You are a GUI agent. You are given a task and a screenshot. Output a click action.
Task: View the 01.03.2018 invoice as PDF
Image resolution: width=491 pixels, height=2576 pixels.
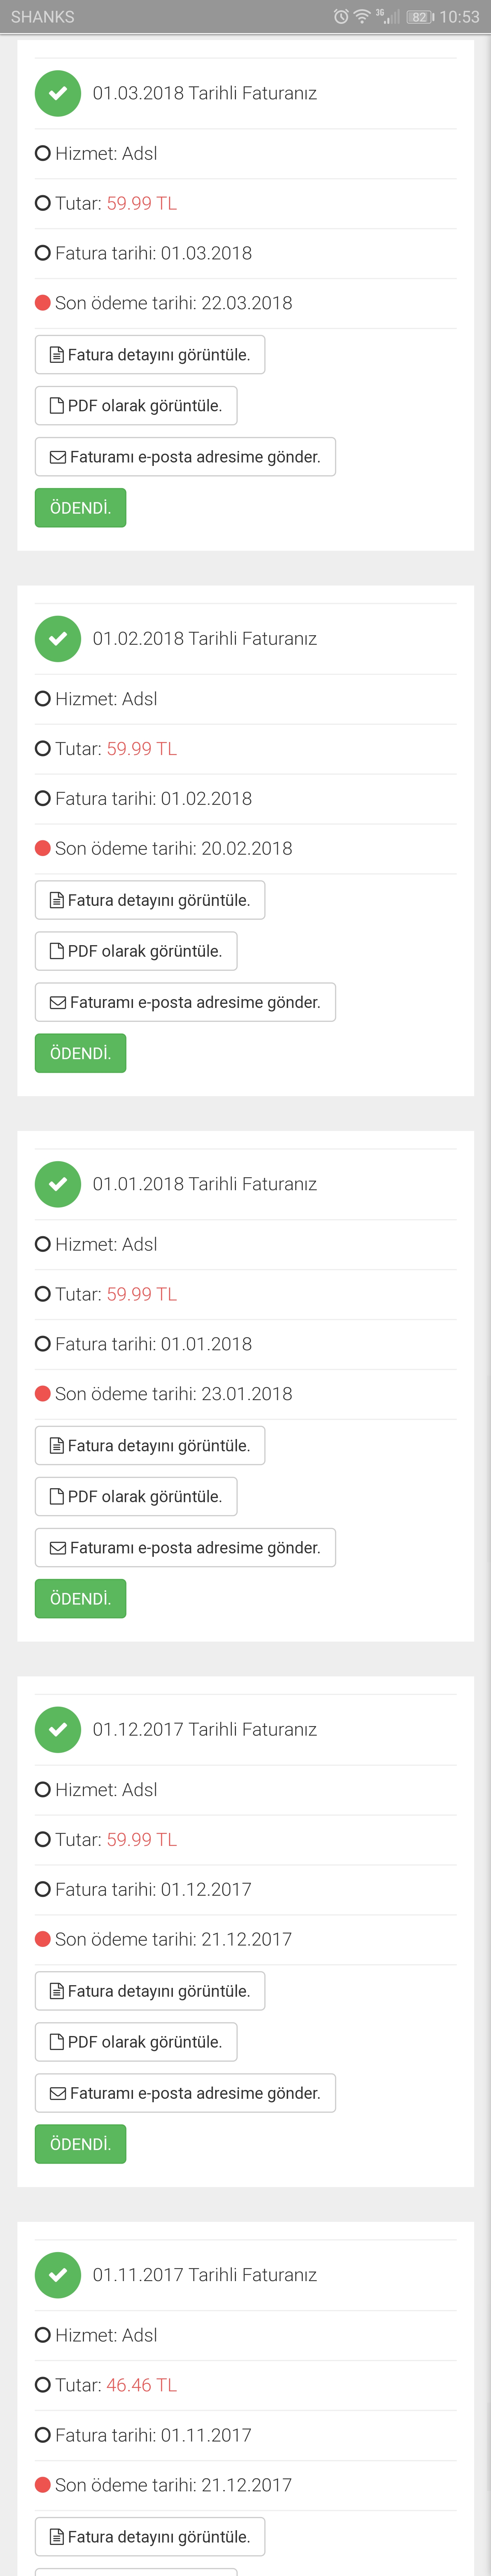pyautogui.click(x=136, y=406)
